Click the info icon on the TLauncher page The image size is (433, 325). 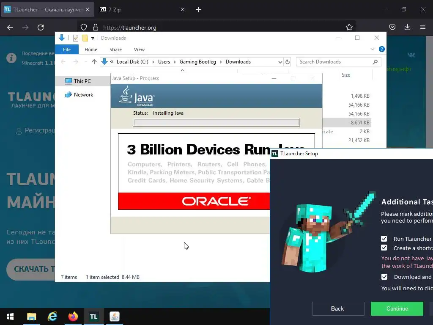[11, 58]
